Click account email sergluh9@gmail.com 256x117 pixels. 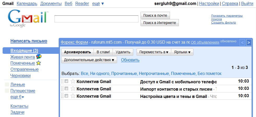tap(175, 4)
